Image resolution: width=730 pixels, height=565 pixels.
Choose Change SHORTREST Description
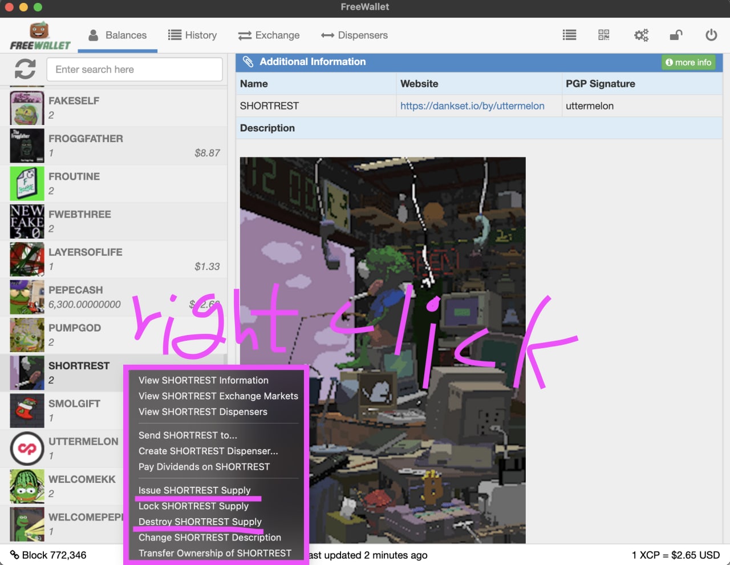pyautogui.click(x=210, y=537)
